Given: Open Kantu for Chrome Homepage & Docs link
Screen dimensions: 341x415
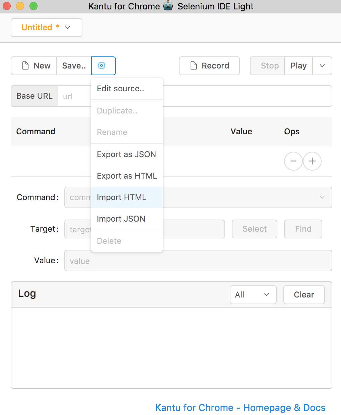Looking at the screenshot, I should [x=240, y=408].
